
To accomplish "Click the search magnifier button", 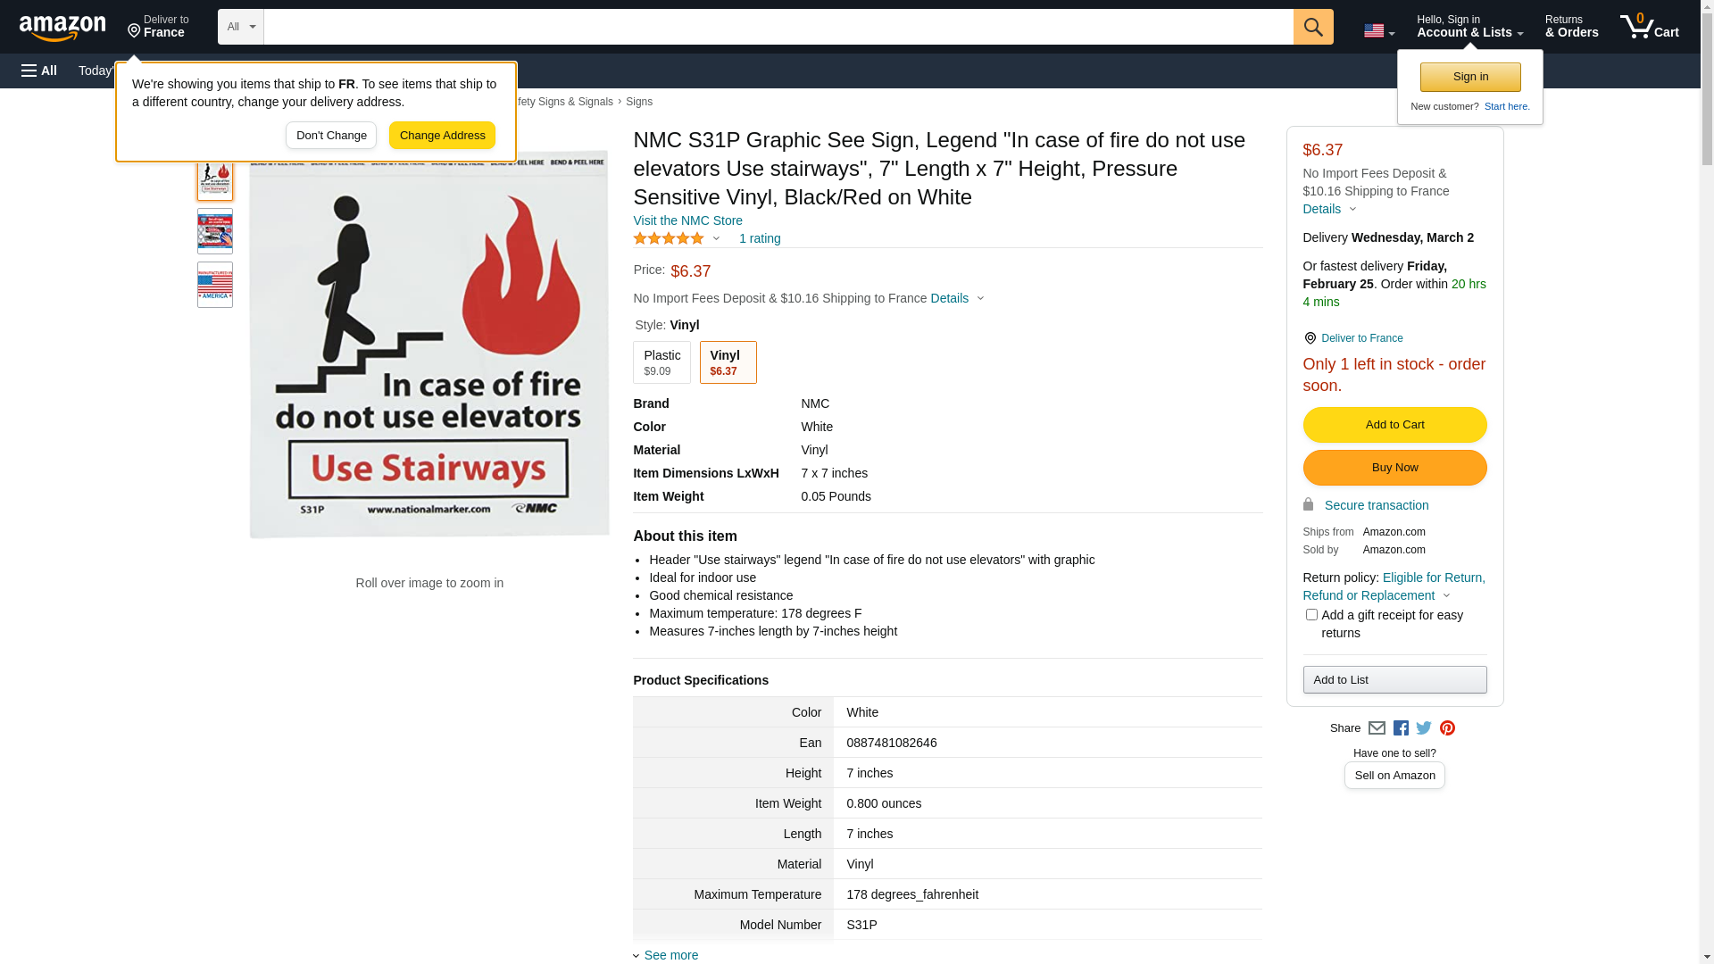I will pyautogui.click(x=1312, y=27).
